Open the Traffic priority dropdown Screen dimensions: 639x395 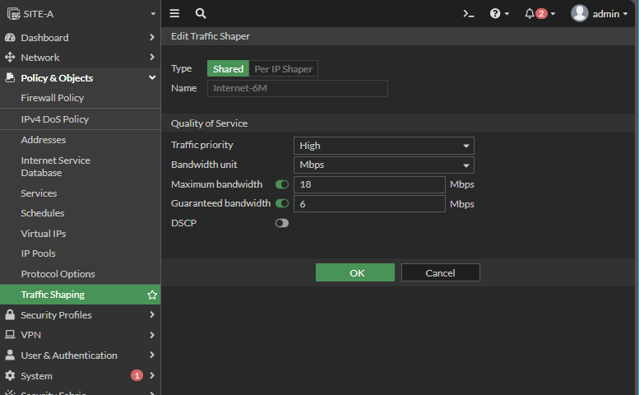point(383,146)
